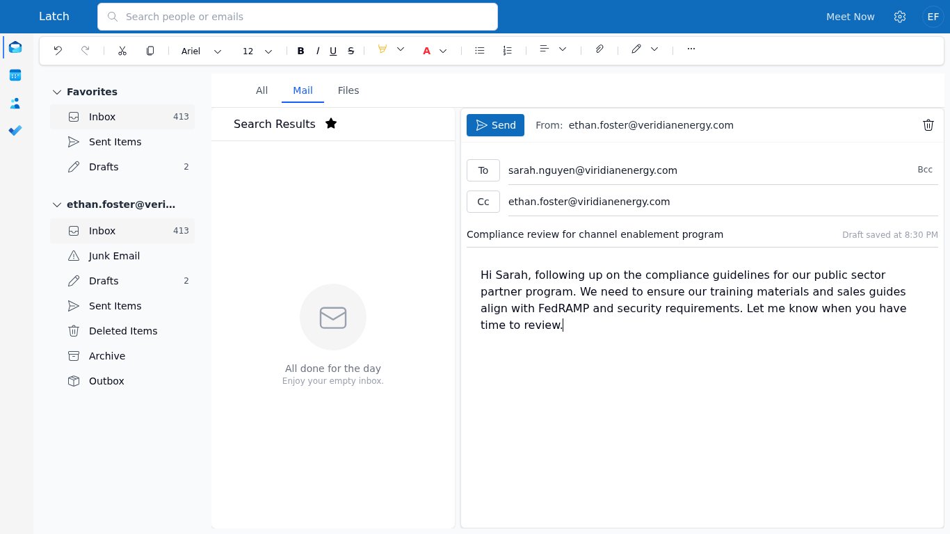Screen dimensions: 950x534
Task: Toggle Italic formatting
Action: [x=317, y=50]
